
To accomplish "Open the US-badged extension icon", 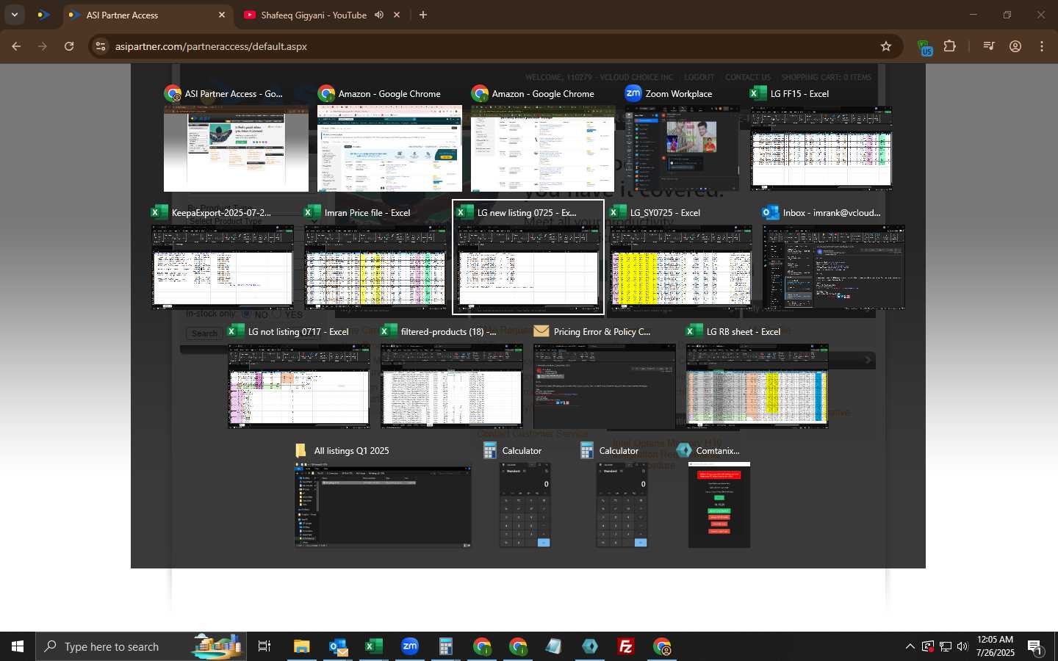I will [925, 48].
